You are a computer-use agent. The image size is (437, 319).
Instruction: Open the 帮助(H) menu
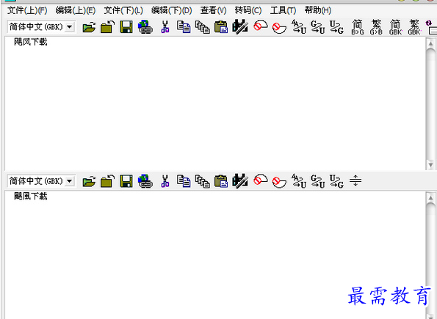[318, 10]
